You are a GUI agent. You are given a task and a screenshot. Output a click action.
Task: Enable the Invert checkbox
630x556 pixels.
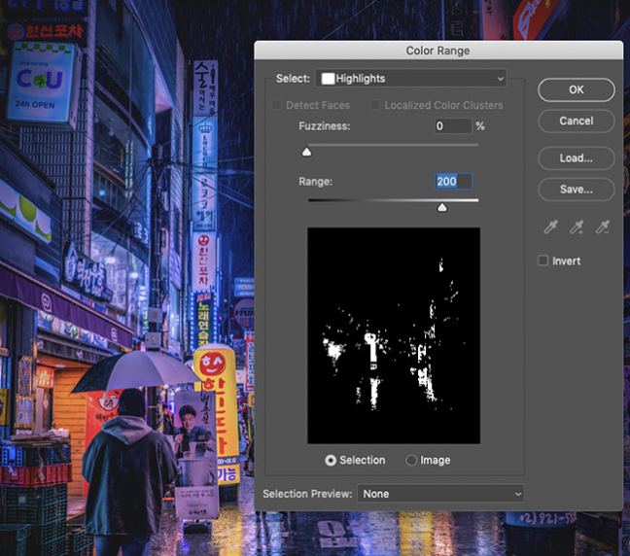(x=543, y=261)
